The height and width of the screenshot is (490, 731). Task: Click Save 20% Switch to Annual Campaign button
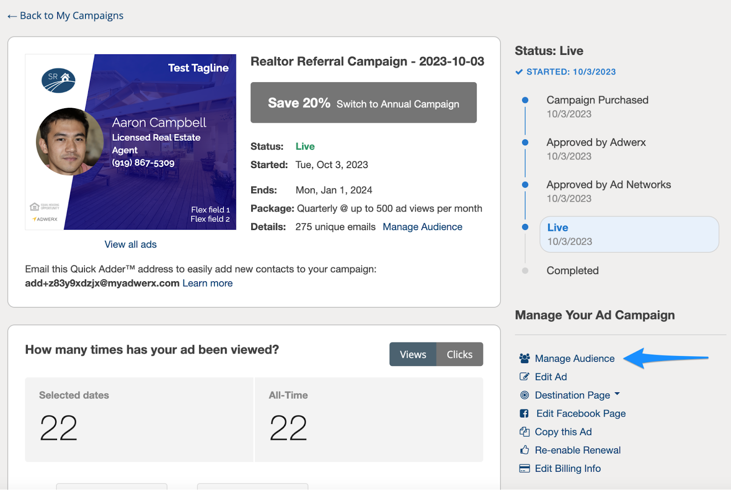click(x=364, y=103)
